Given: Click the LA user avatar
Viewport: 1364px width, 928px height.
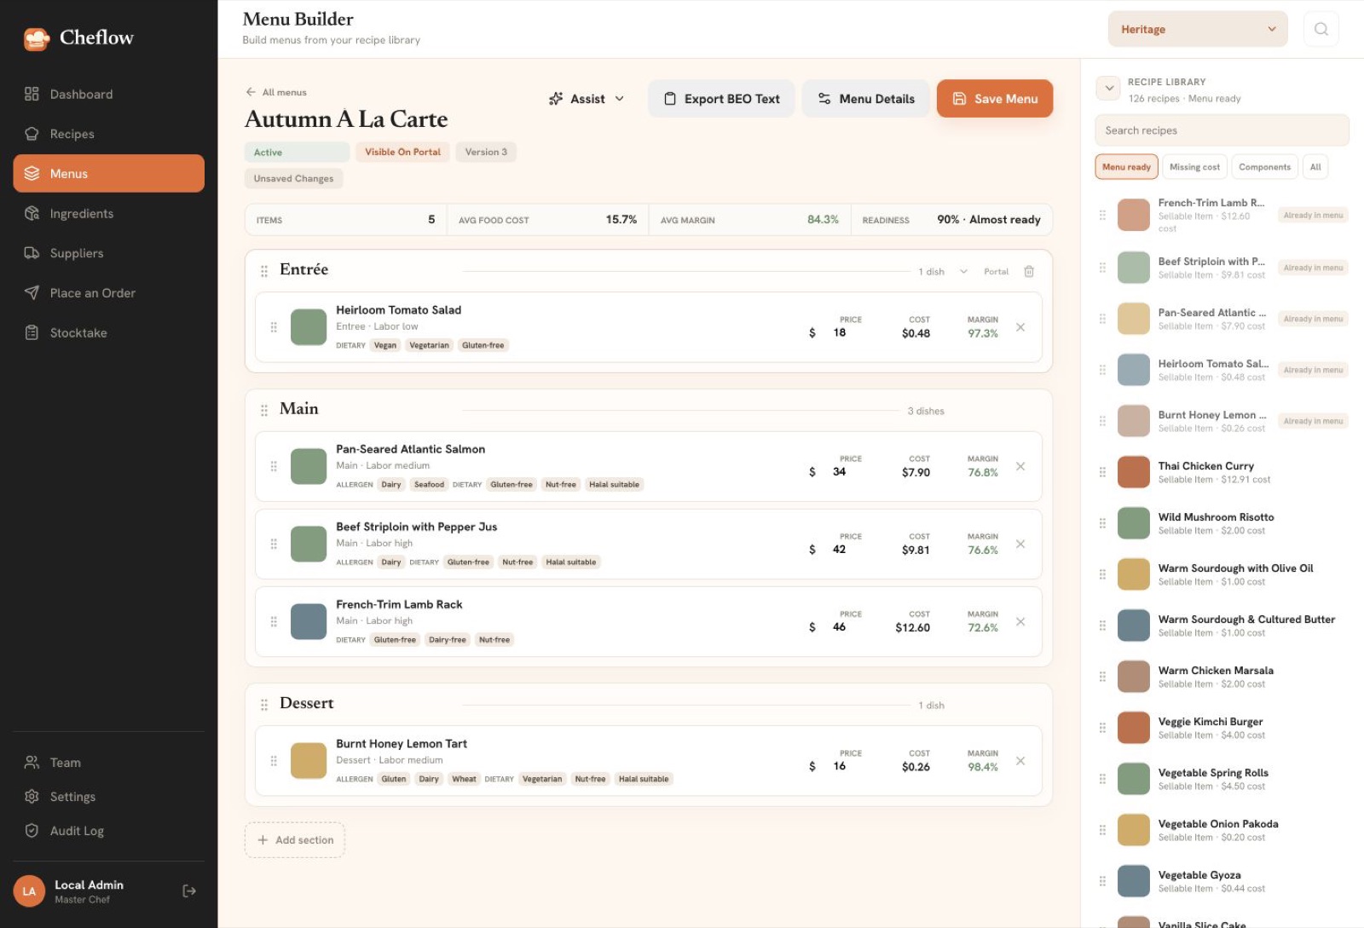Looking at the screenshot, I should (29, 891).
